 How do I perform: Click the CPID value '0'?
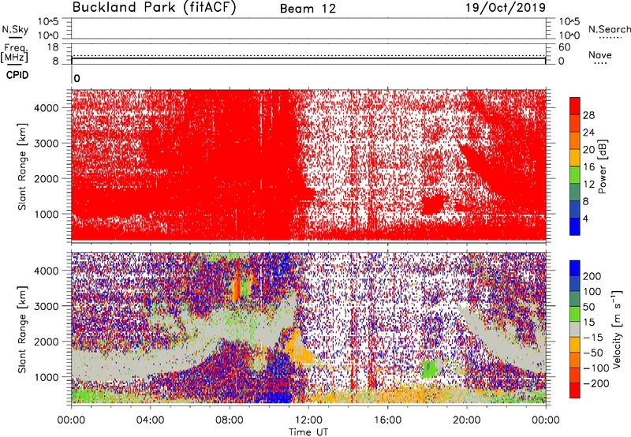pos(77,78)
